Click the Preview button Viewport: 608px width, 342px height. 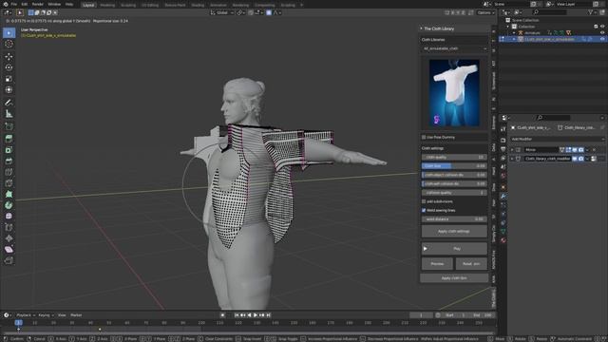click(437, 264)
